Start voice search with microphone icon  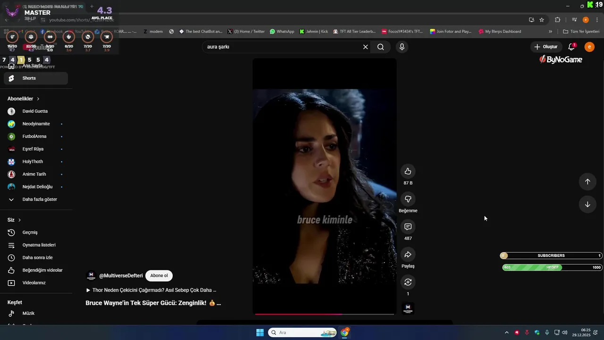(x=402, y=47)
